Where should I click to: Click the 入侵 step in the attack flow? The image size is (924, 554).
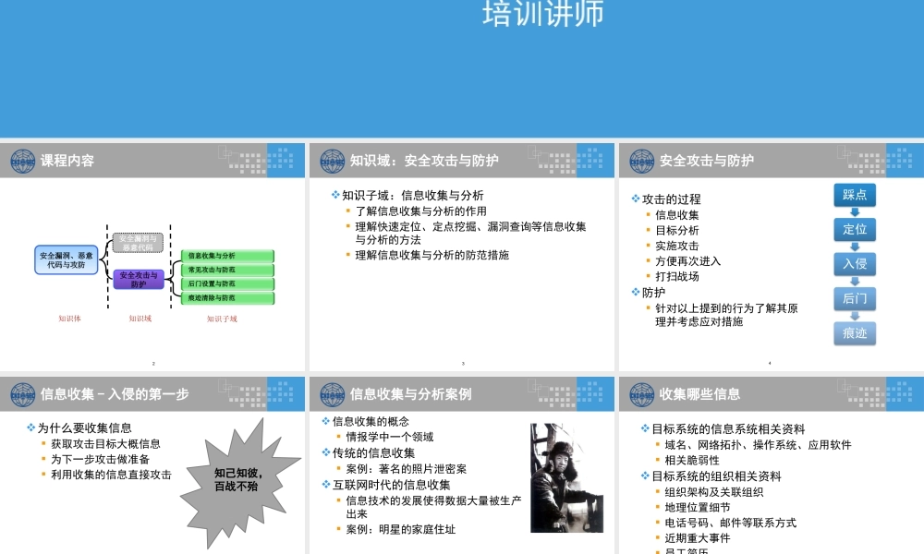(855, 264)
